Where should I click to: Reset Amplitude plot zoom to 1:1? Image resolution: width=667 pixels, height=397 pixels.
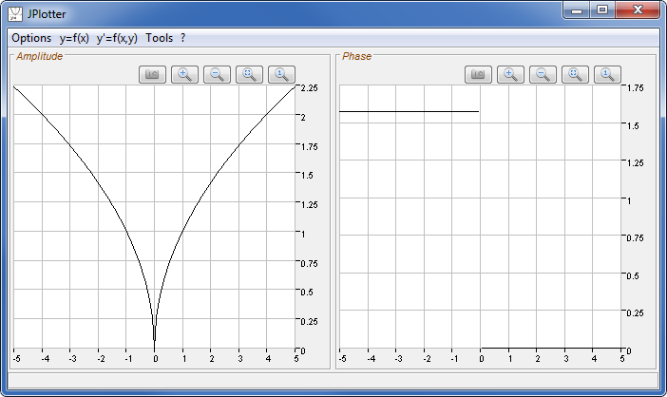tap(282, 74)
